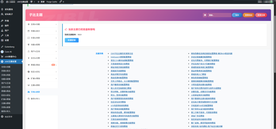This screenshot has width=276, height=129.
Task: Open the comments bubble icon in admin bar
Action: [x=31, y=2]
